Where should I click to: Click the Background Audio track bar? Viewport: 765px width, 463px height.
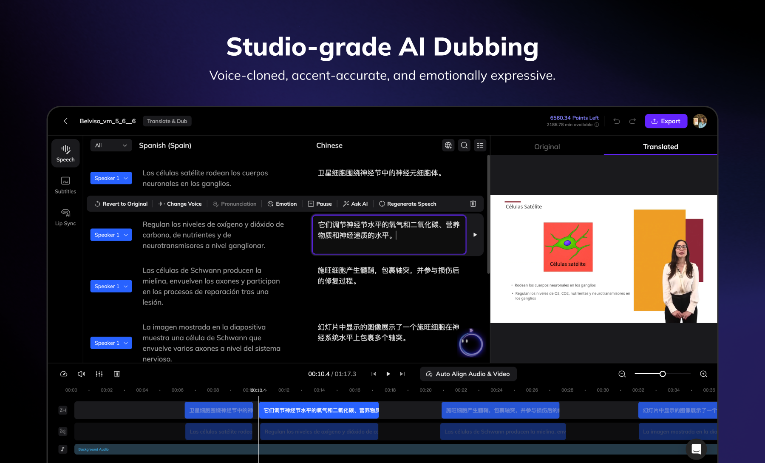[x=395, y=449]
